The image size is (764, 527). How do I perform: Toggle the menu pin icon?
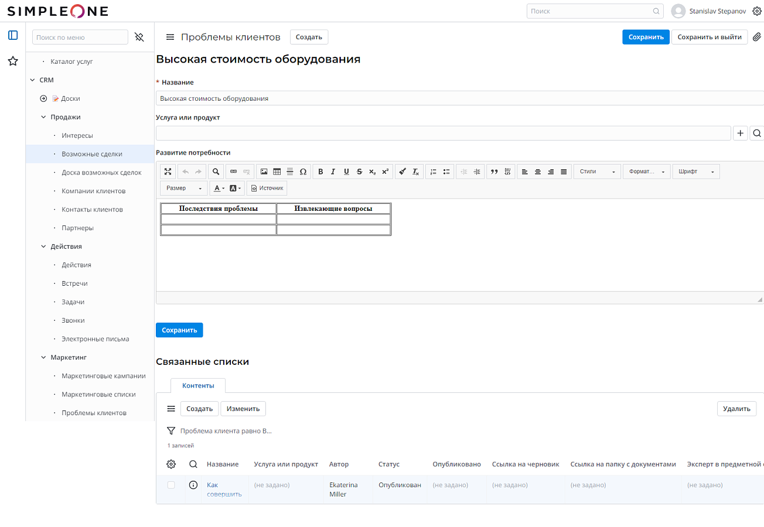pyautogui.click(x=139, y=37)
